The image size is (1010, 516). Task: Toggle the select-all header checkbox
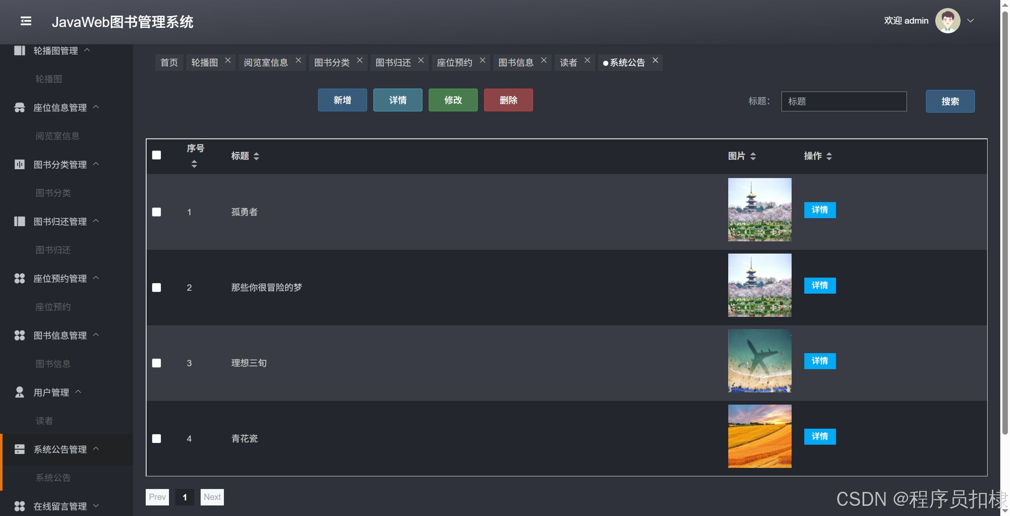click(x=157, y=155)
